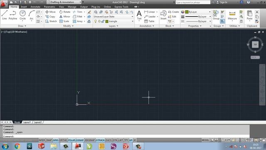Insert a Table
Viewport: 266px width, 150px height.
[149, 21]
